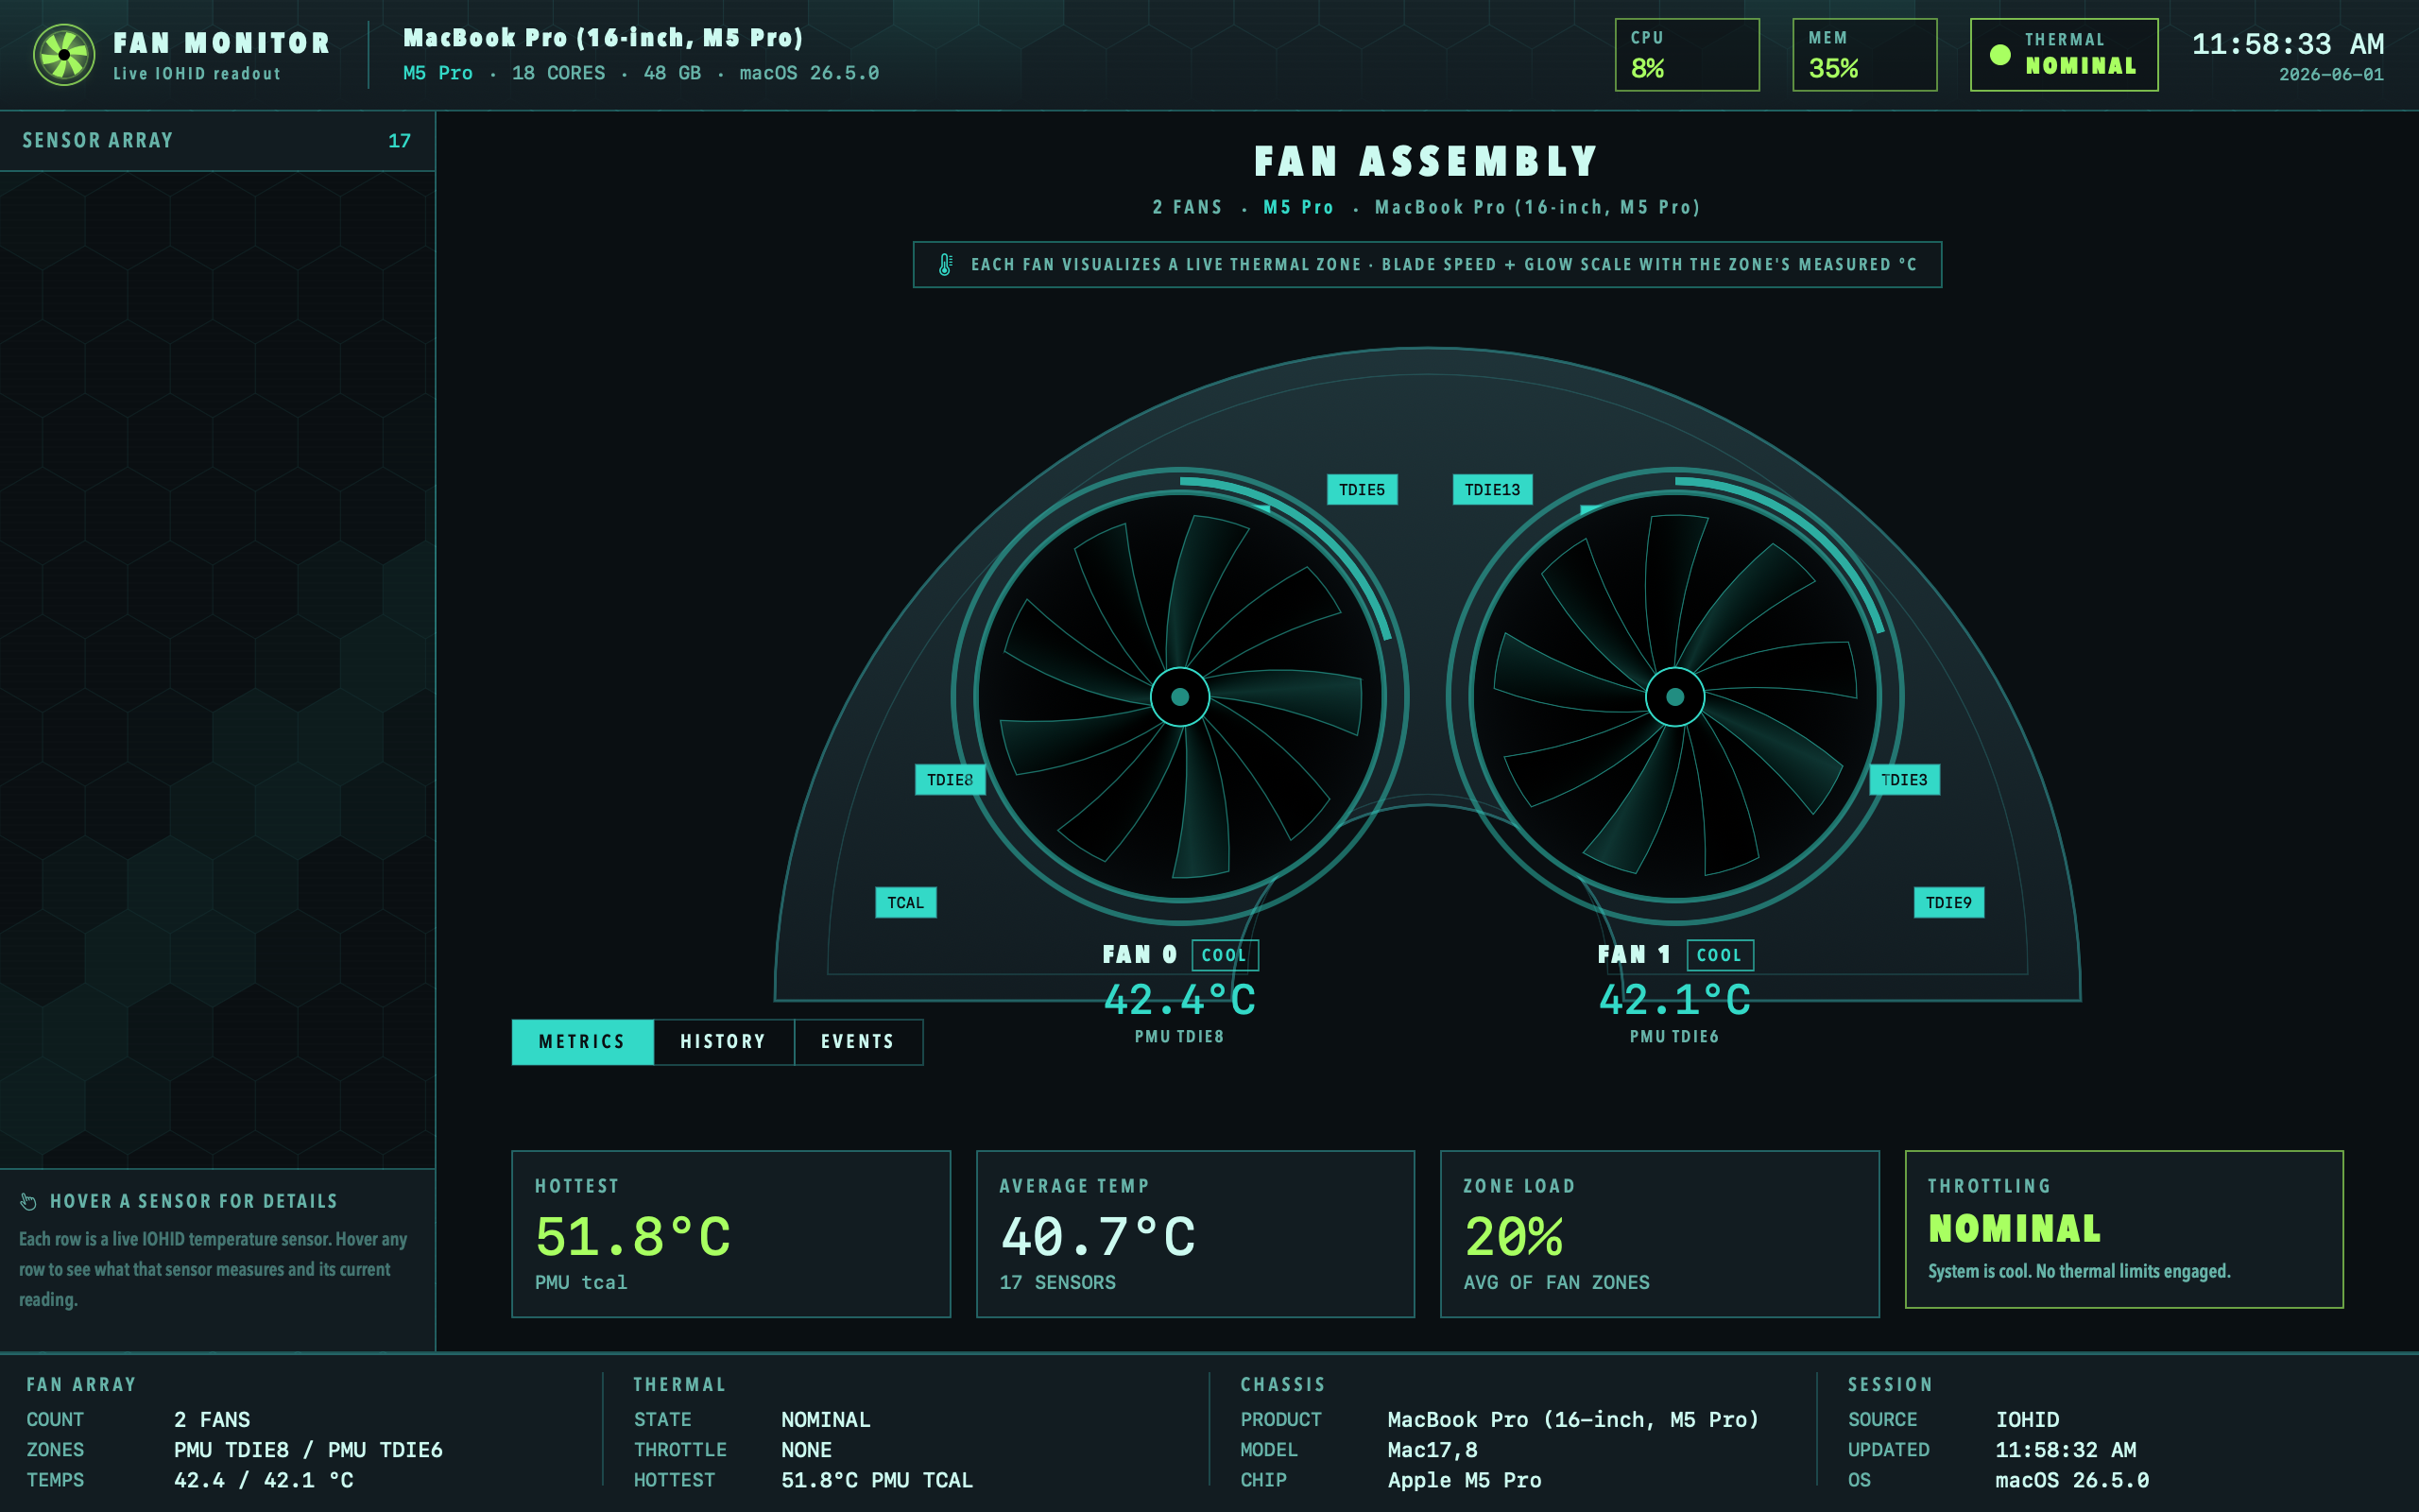Click the Model value Mac17,8

[1433, 1450]
